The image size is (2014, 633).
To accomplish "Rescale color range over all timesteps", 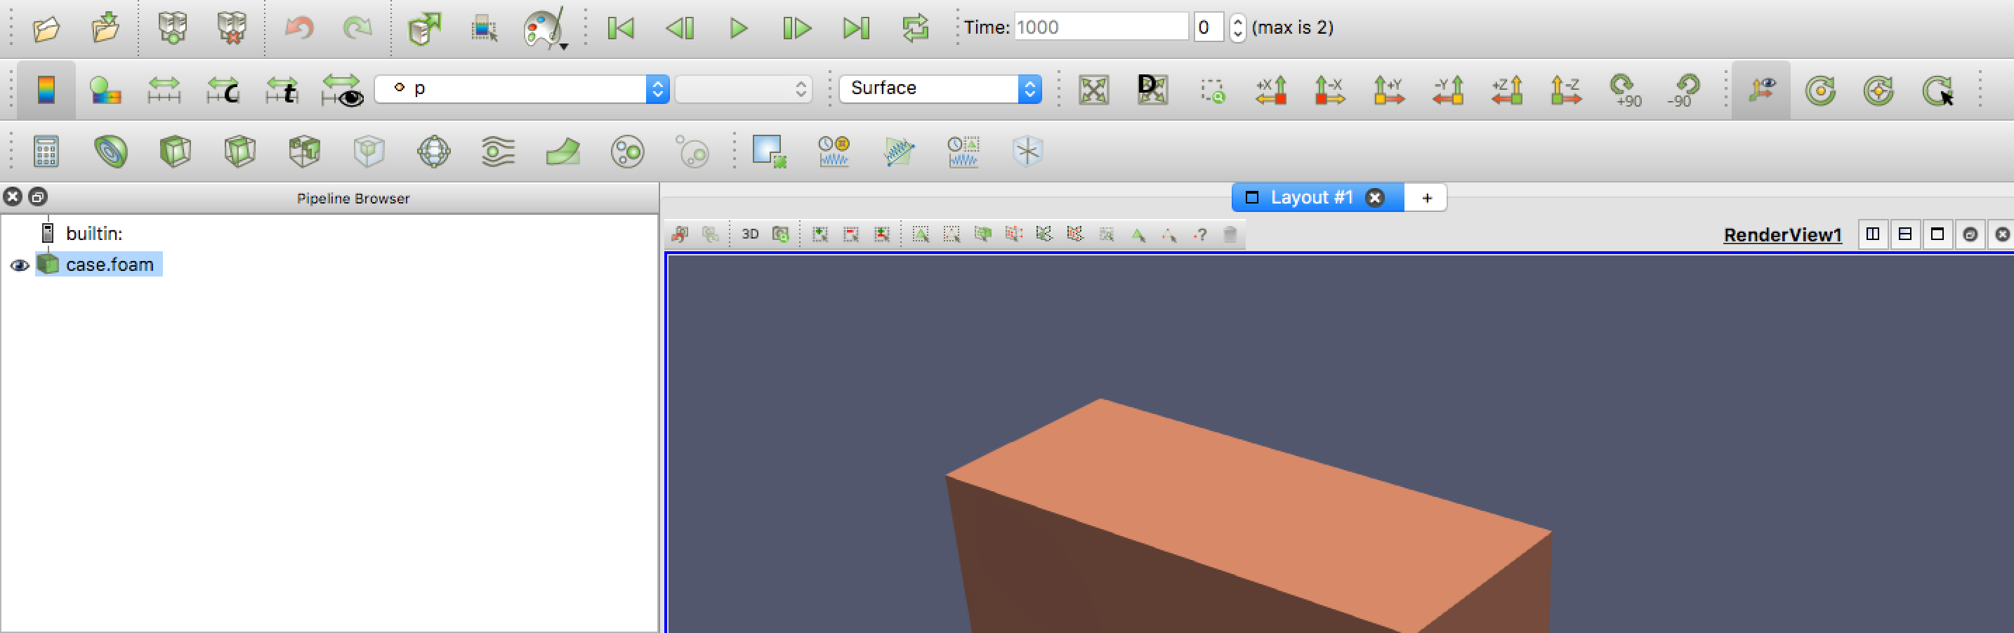I will (x=282, y=90).
